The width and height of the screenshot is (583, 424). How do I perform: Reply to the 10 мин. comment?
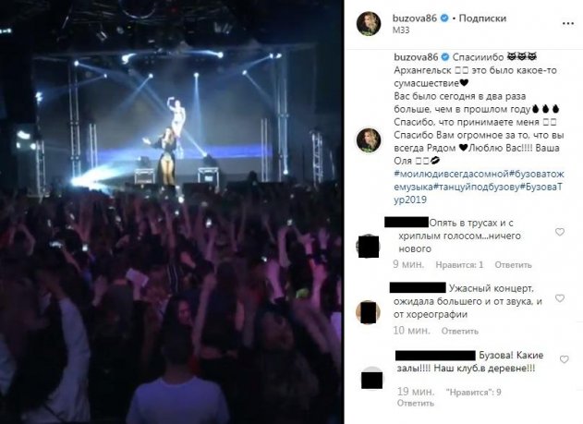tap(459, 331)
